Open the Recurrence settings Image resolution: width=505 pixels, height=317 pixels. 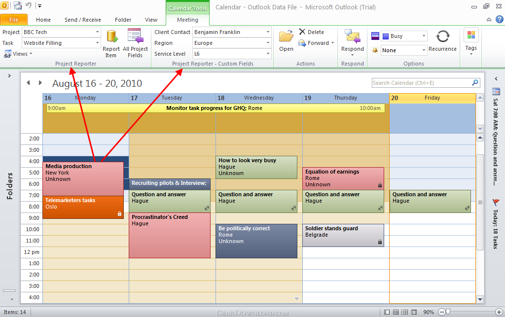pos(442,40)
